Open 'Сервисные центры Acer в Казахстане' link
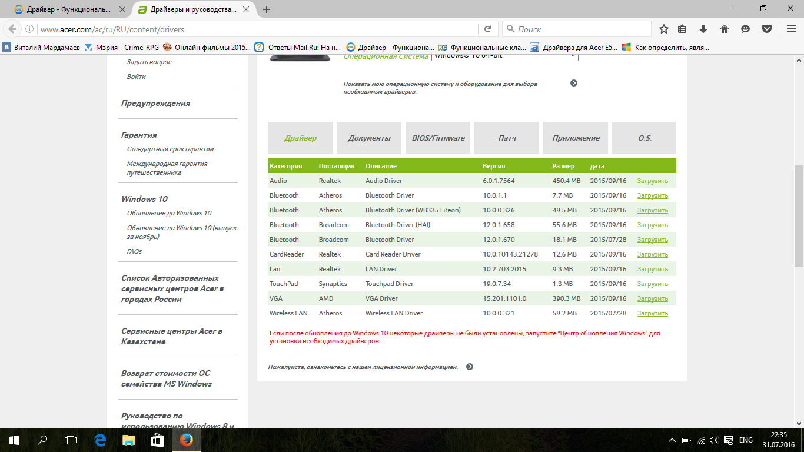This screenshot has height=452, width=804. coord(172,336)
